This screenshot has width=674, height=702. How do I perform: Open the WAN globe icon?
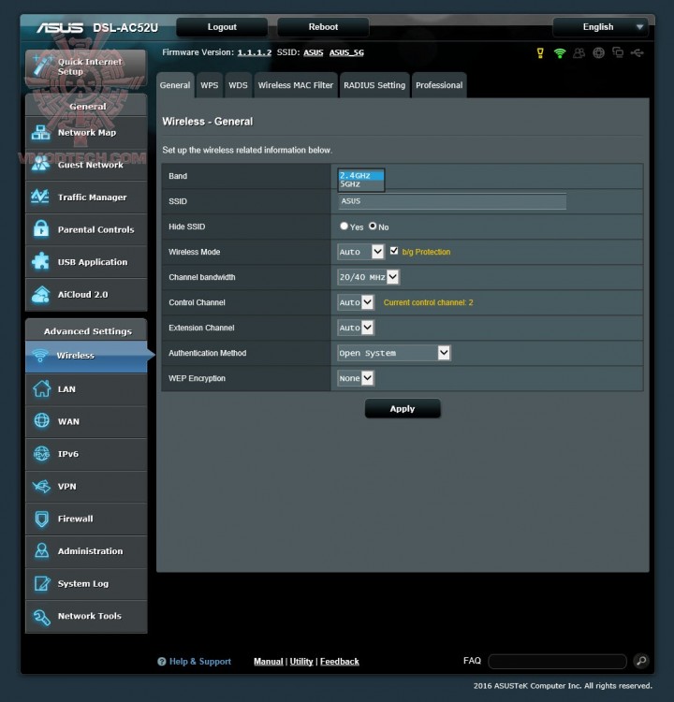click(41, 421)
